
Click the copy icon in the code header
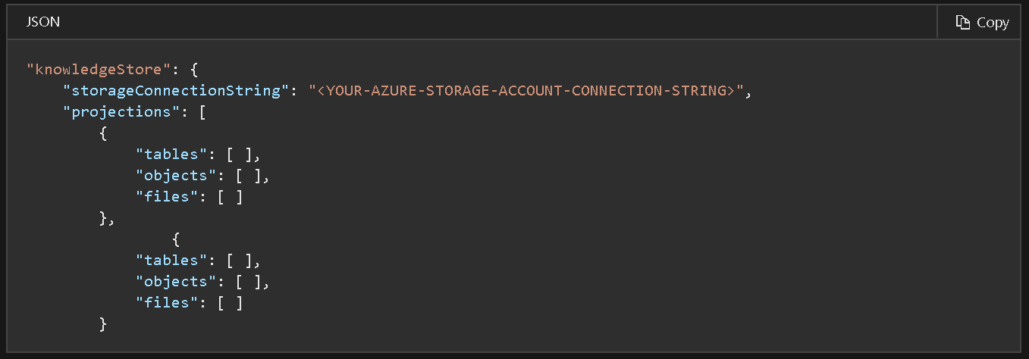pos(963,23)
